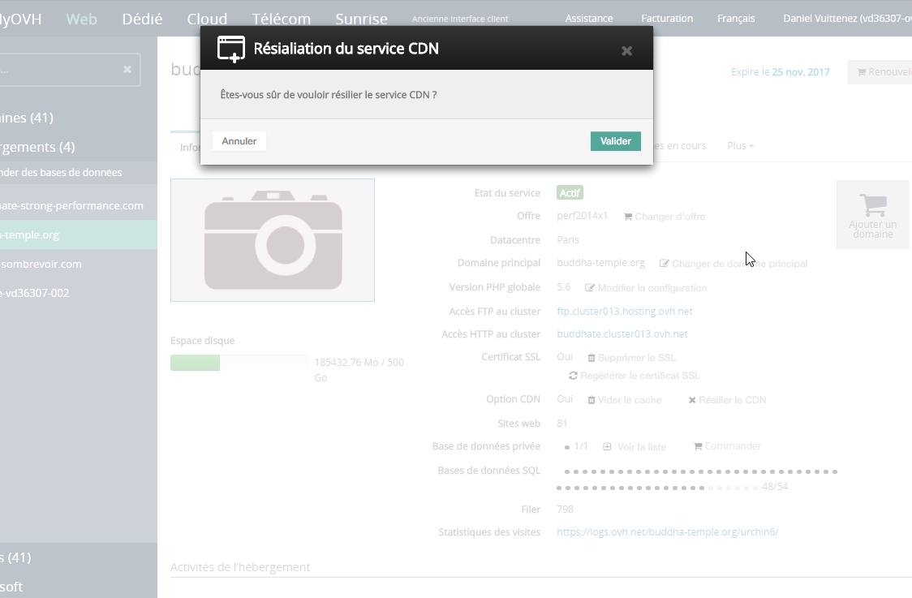Clear the sidebar search field with the x icon
Viewport: 912px width, 598px height.
coord(127,70)
